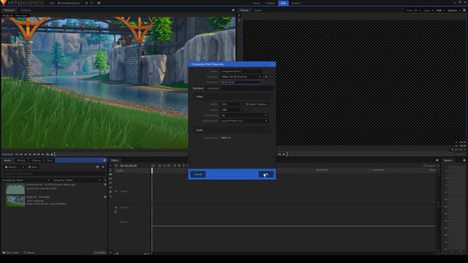Screen dimensions: 468x263
Task: Click the delete template icon beside Template
Action: tap(271, 77)
